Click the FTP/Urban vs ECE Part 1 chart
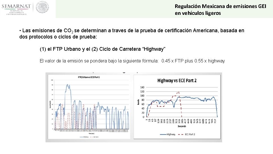273x154 pixels. (89, 107)
